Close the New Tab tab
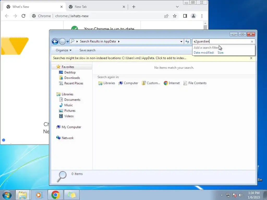The height and width of the screenshot is (200, 267). click(124, 7)
